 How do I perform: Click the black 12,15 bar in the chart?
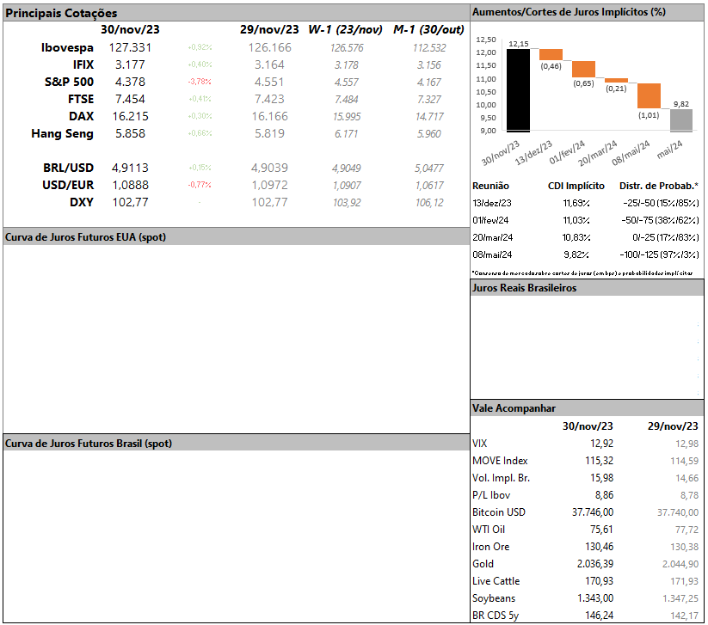click(518, 89)
